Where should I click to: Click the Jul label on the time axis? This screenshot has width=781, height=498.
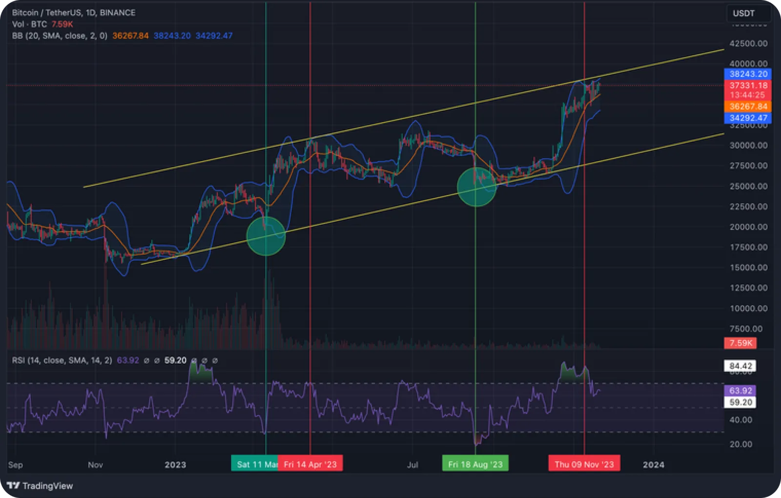tap(412, 464)
